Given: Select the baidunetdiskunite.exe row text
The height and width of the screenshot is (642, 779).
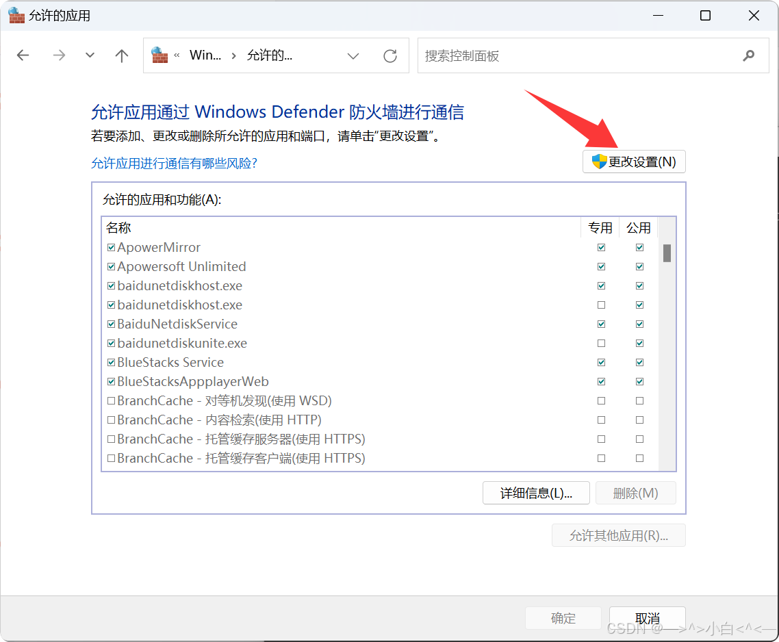Looking at the screenshot, I should point(182,343).
